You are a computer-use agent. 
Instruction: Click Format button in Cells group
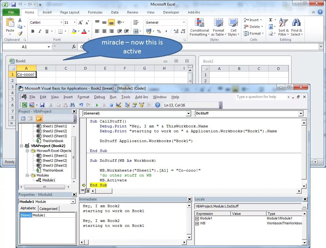coord(254,33)
